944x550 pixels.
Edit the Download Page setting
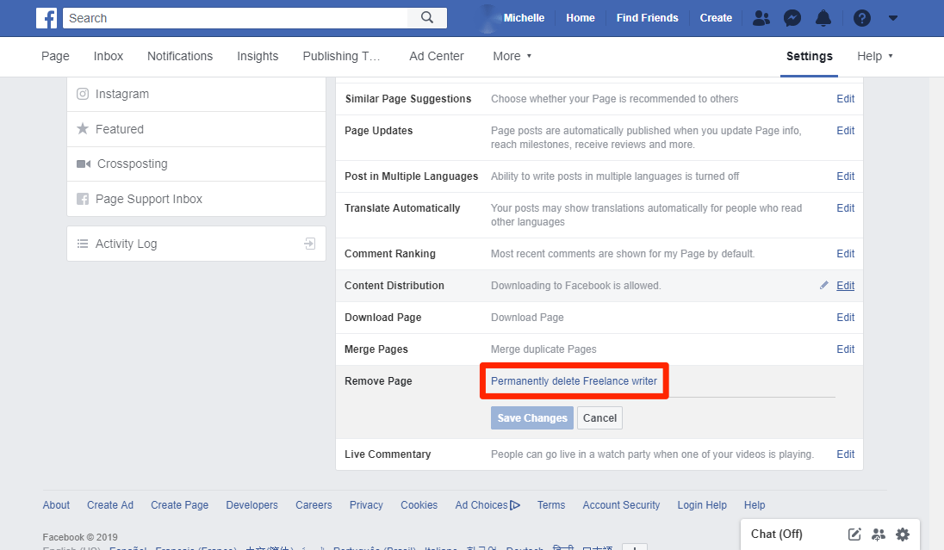(x=845, y=317)
